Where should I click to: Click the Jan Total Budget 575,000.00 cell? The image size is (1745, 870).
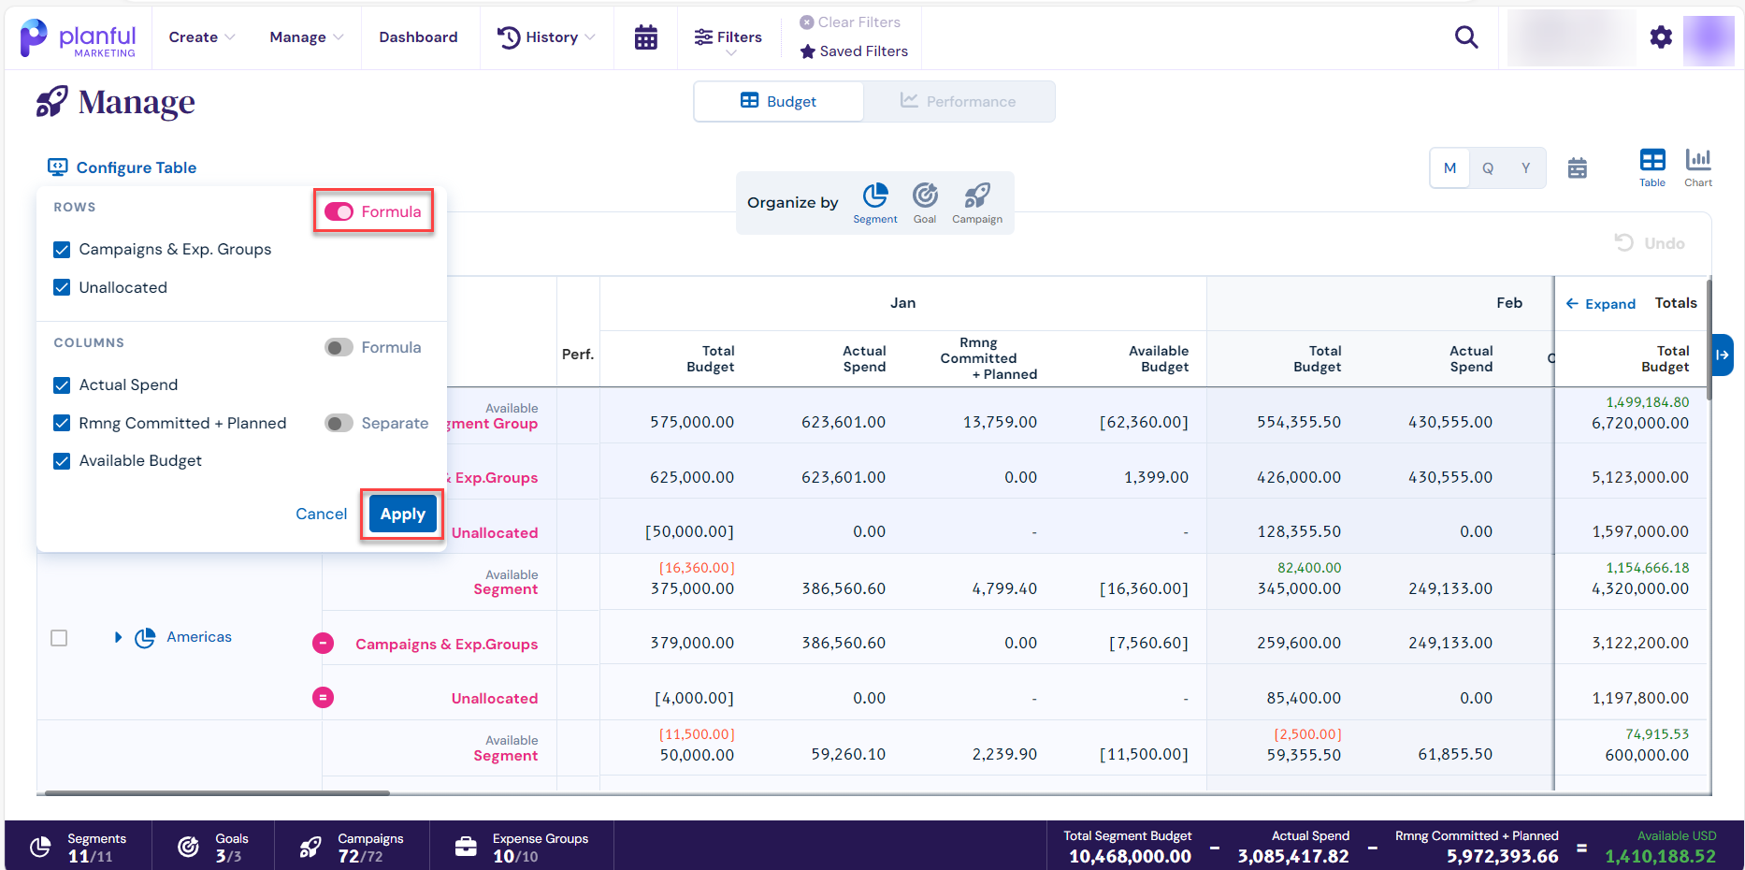(692, 423)
